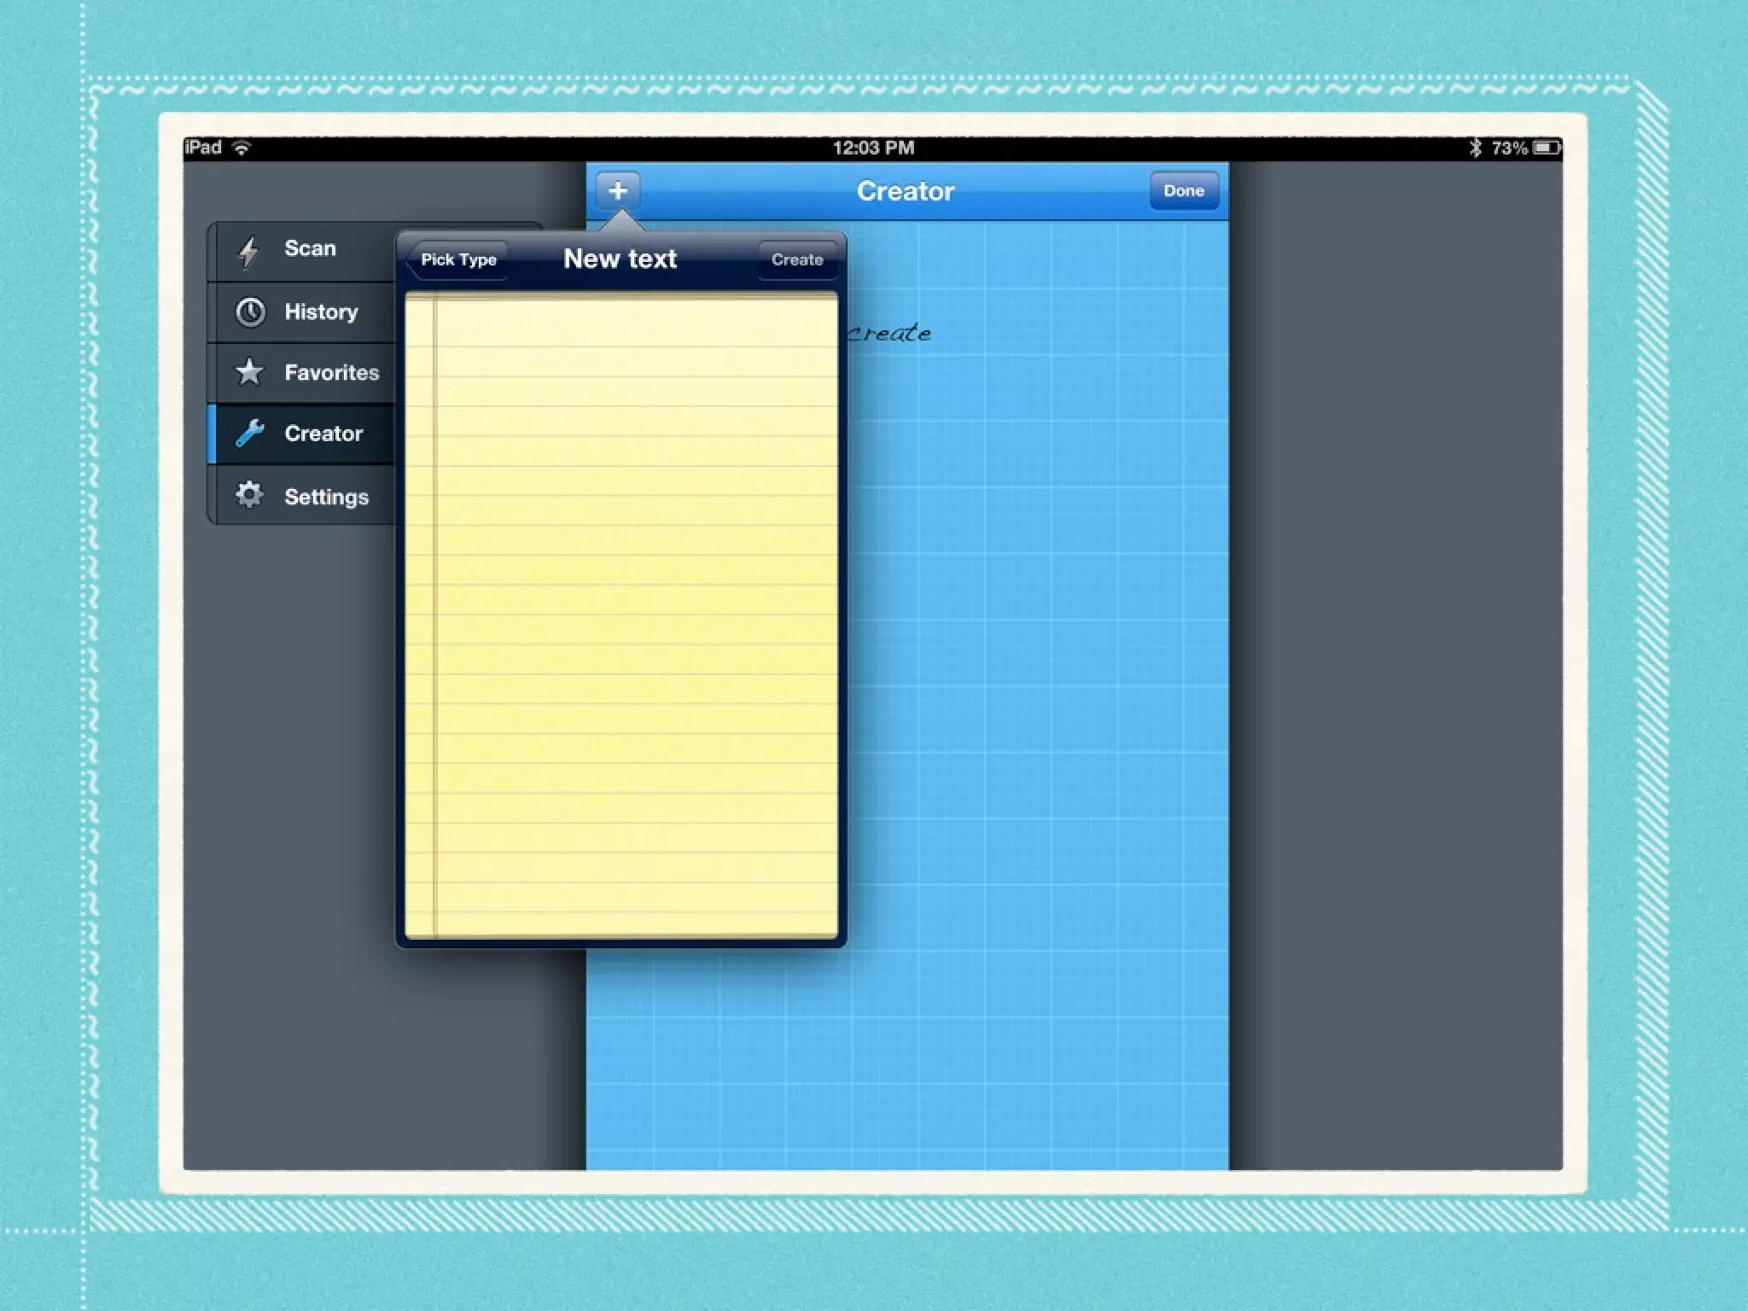Select Settings in the sidebar
The width and height of the screenshot is (1748, 1311).
pyautogui.click(x=326, y=497)
